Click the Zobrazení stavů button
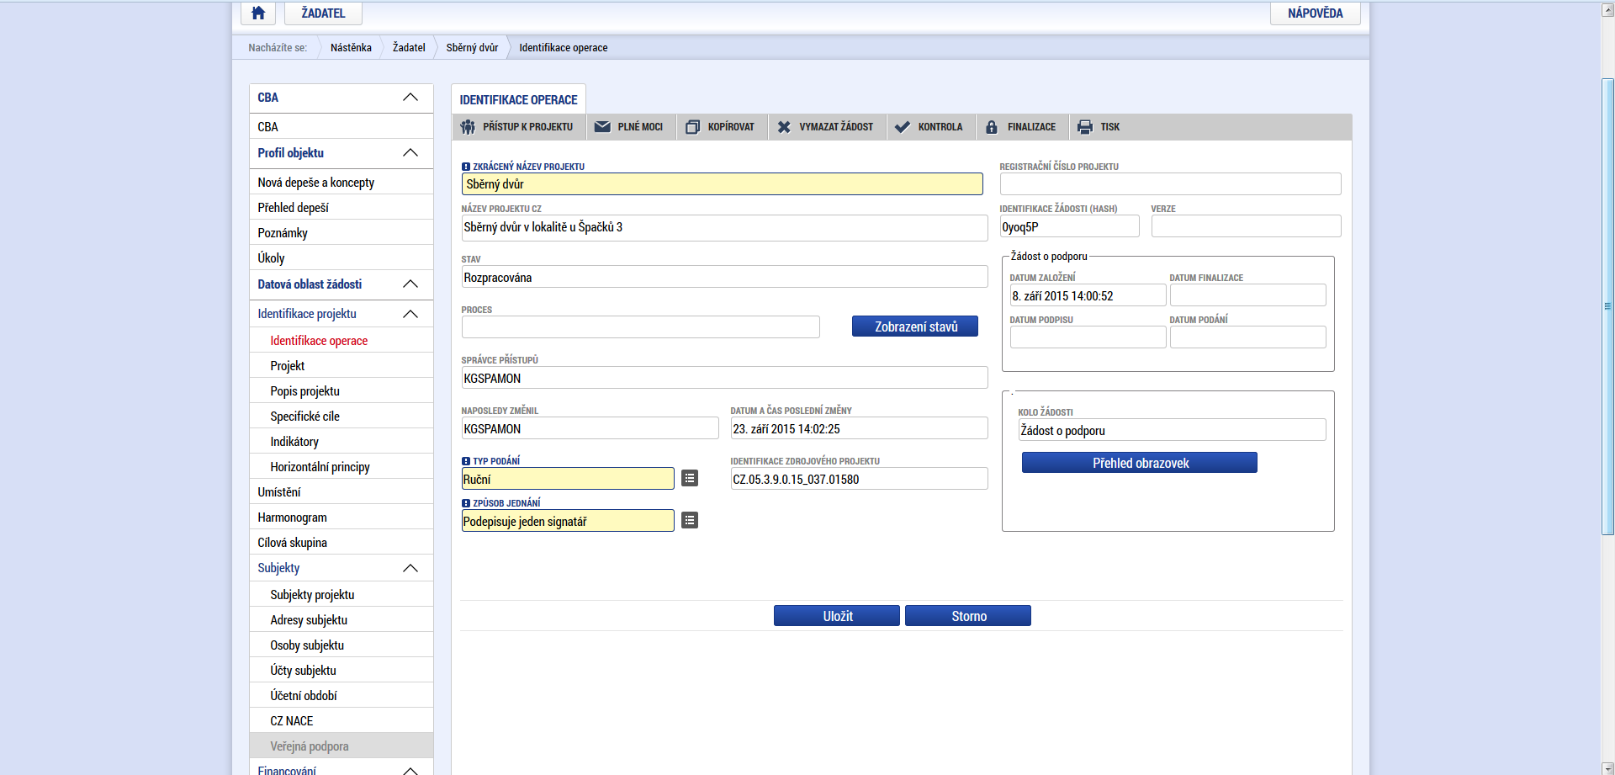Viewport: 1615px width, 775px height. 915,326
